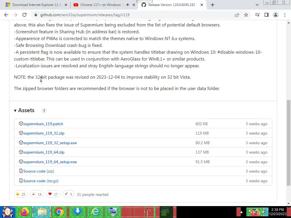This screenshot has height=218, width=291.
Task: Click the scrollbar down arrow
Action: tap(288, 204)
